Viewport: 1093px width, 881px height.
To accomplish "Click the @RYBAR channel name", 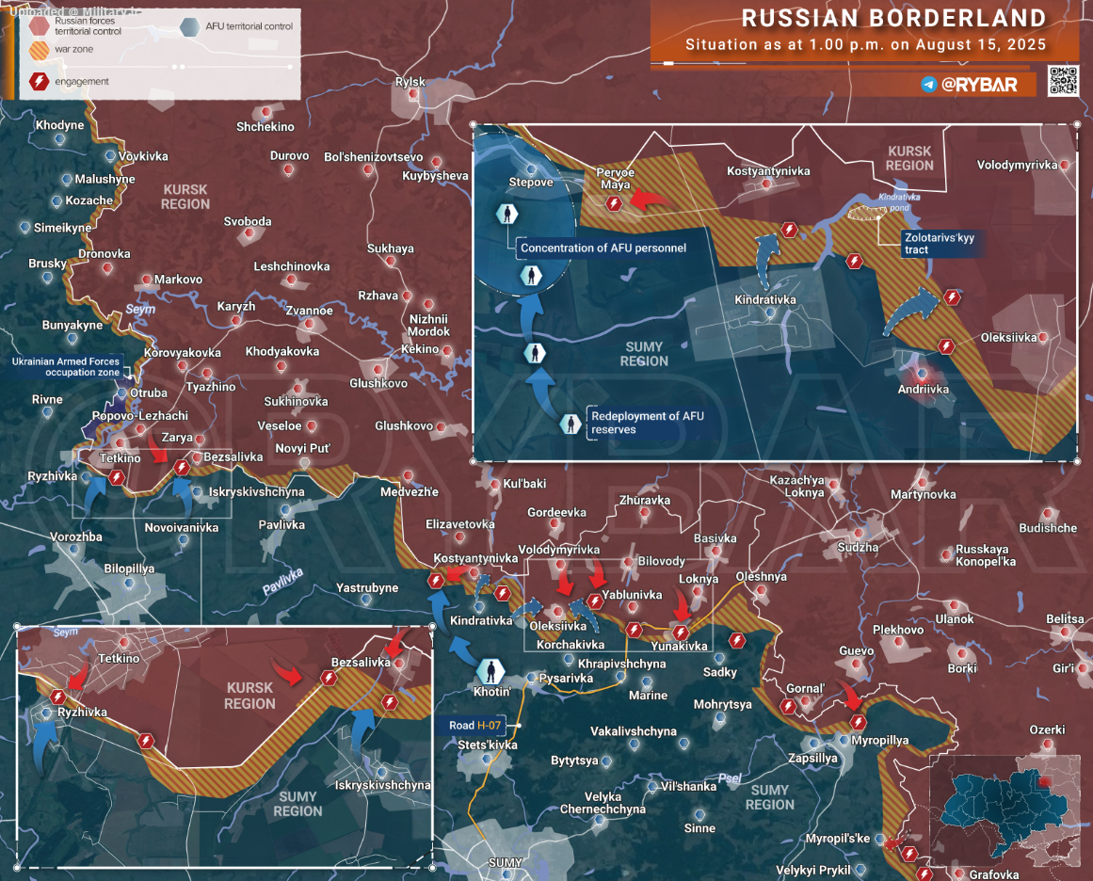I will click(979, 85).
